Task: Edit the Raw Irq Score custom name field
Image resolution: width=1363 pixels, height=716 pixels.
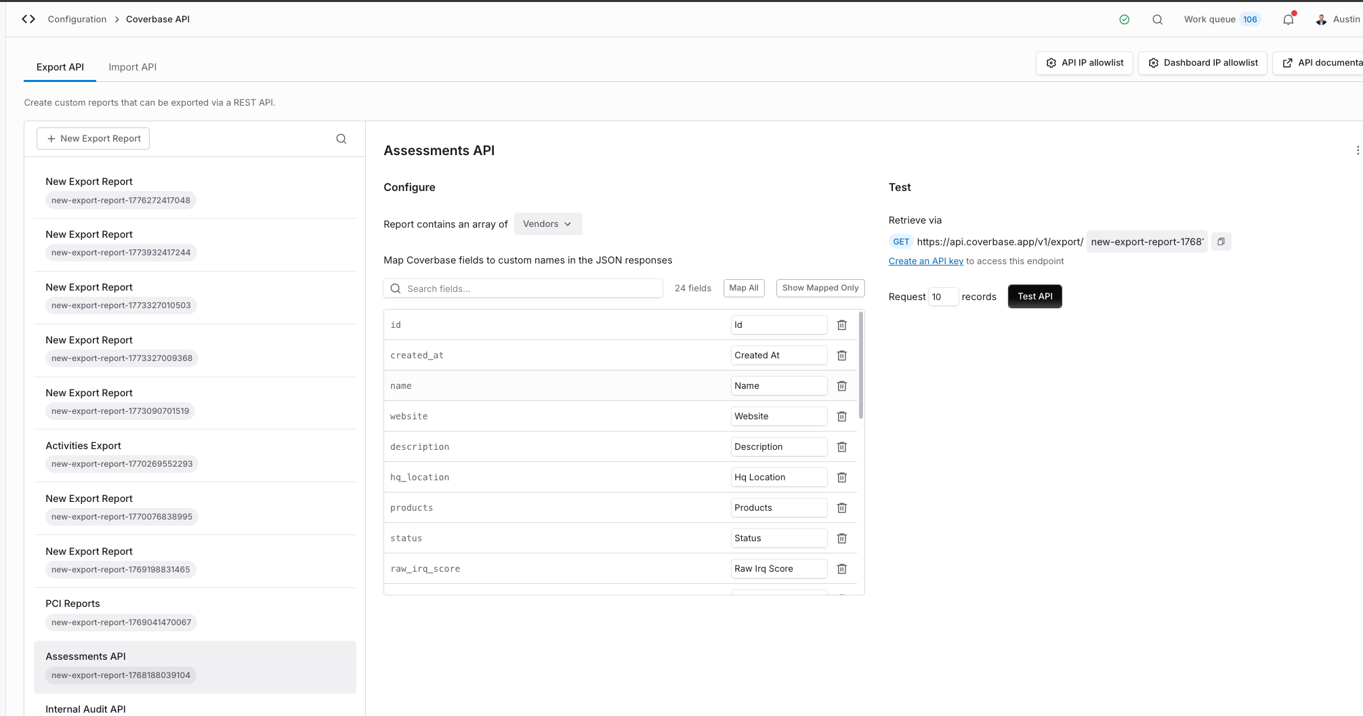Action: 779,569
